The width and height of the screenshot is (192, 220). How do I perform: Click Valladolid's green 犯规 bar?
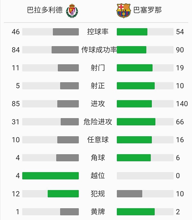(63, 194)
